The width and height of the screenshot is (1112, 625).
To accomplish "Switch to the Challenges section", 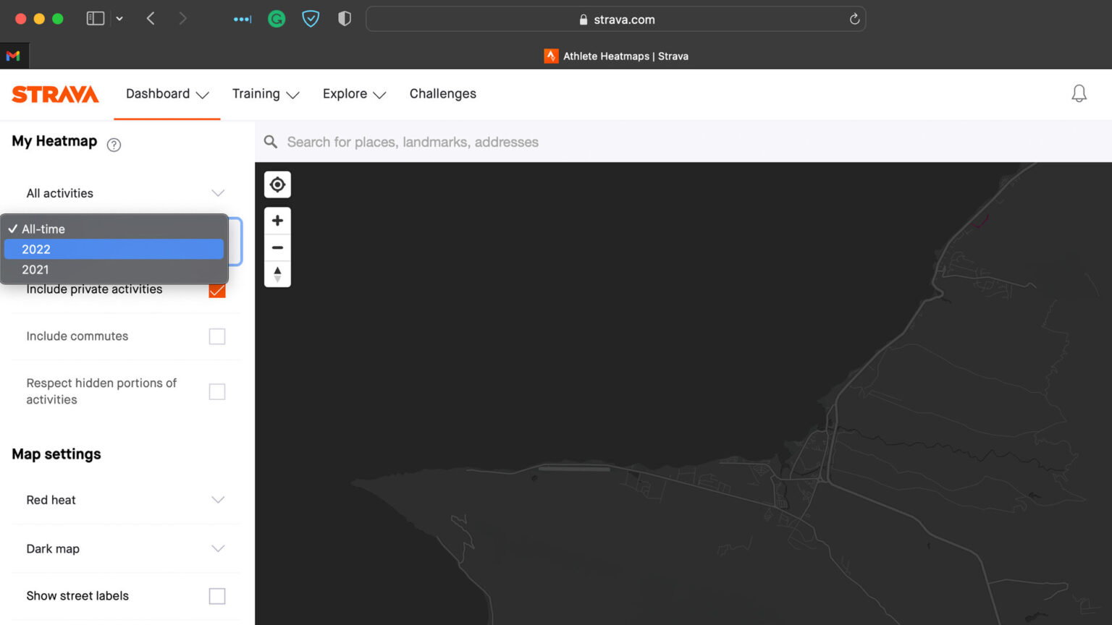I will (x=442, y=94).
